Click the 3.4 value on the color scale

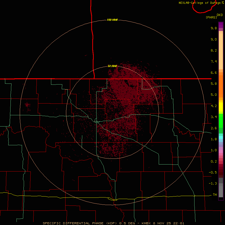[214, 117]
